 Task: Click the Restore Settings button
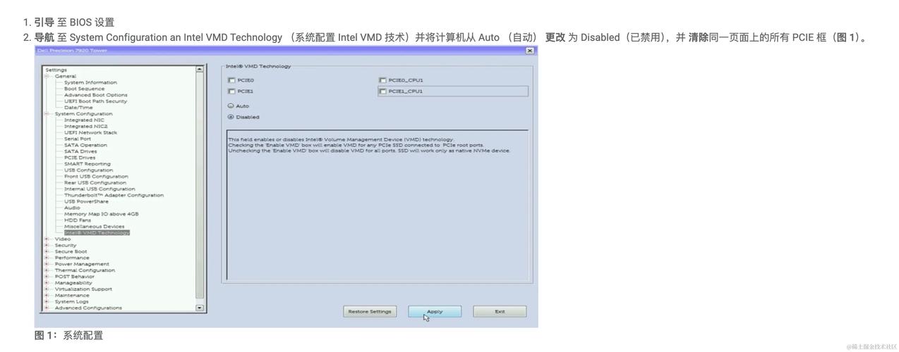click(x=370, y=311)
